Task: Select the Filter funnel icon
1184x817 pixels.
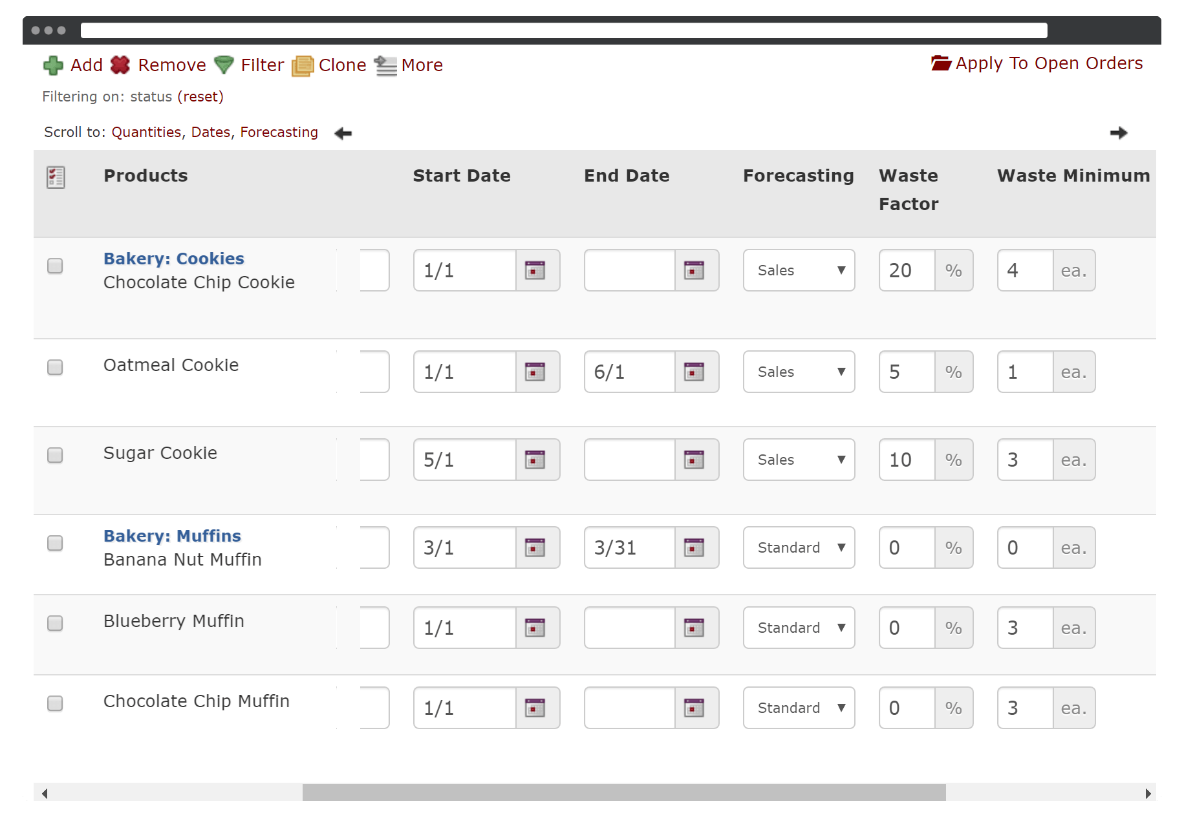Action: pyautogui.click(x=223, y=65)
